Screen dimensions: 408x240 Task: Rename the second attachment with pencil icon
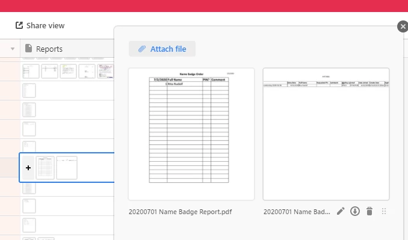pyautogui.click(x=341, y=211)
